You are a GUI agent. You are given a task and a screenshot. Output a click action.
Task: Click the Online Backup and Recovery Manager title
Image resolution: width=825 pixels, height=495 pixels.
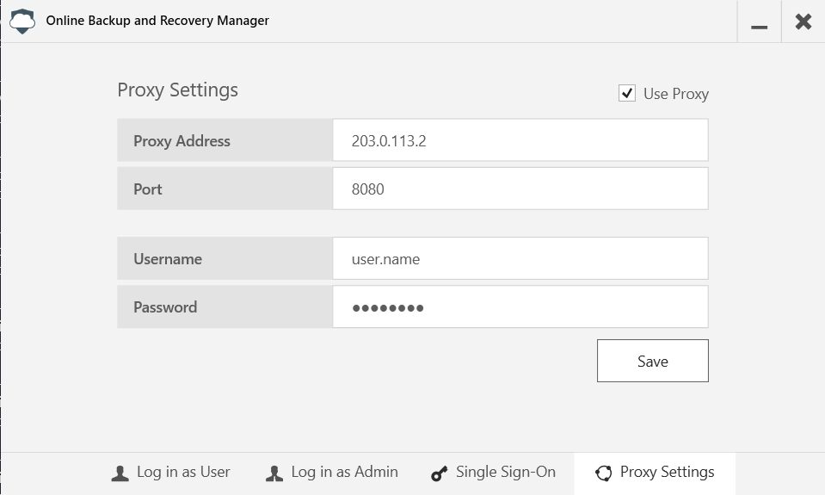pos(157,21)
